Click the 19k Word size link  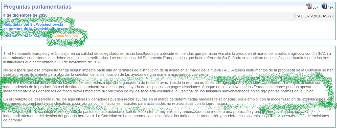(331, 7)
